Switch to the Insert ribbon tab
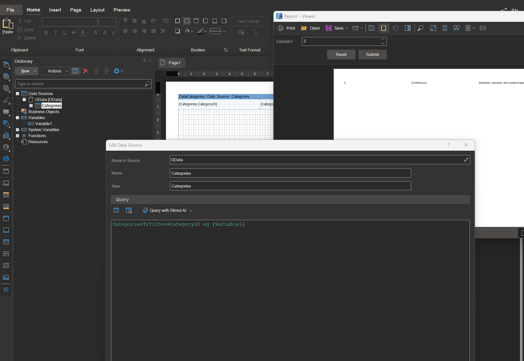 (x=55, y=10)
